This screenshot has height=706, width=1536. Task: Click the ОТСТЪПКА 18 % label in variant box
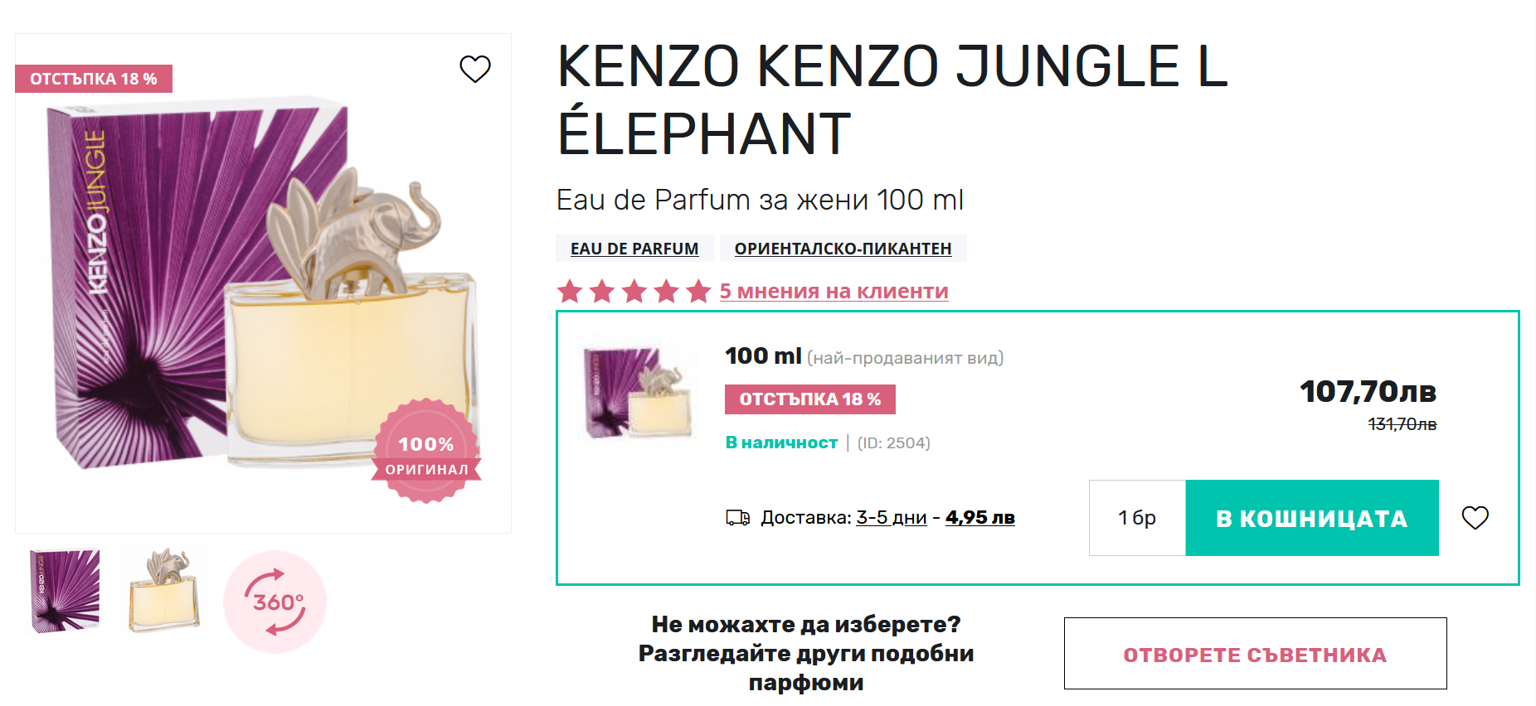(809, 399)
